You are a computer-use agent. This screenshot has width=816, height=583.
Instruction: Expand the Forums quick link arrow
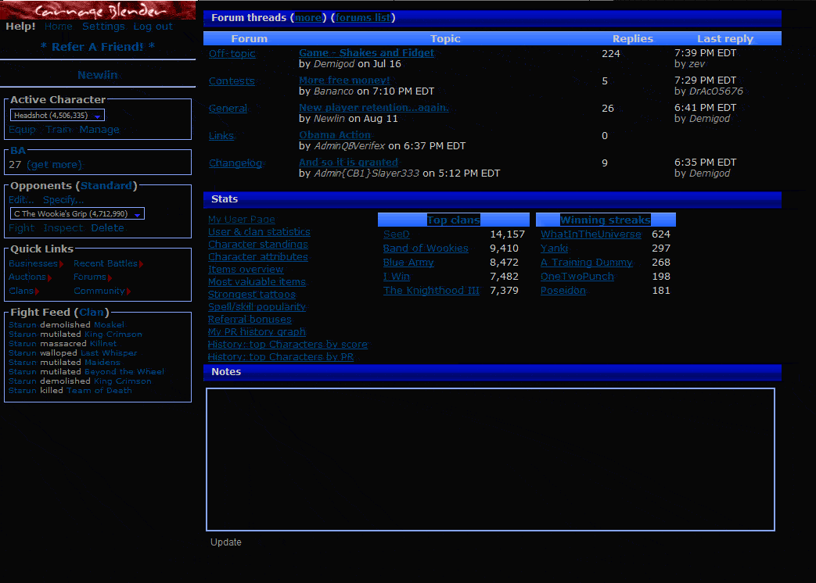(x=110, y=277)
